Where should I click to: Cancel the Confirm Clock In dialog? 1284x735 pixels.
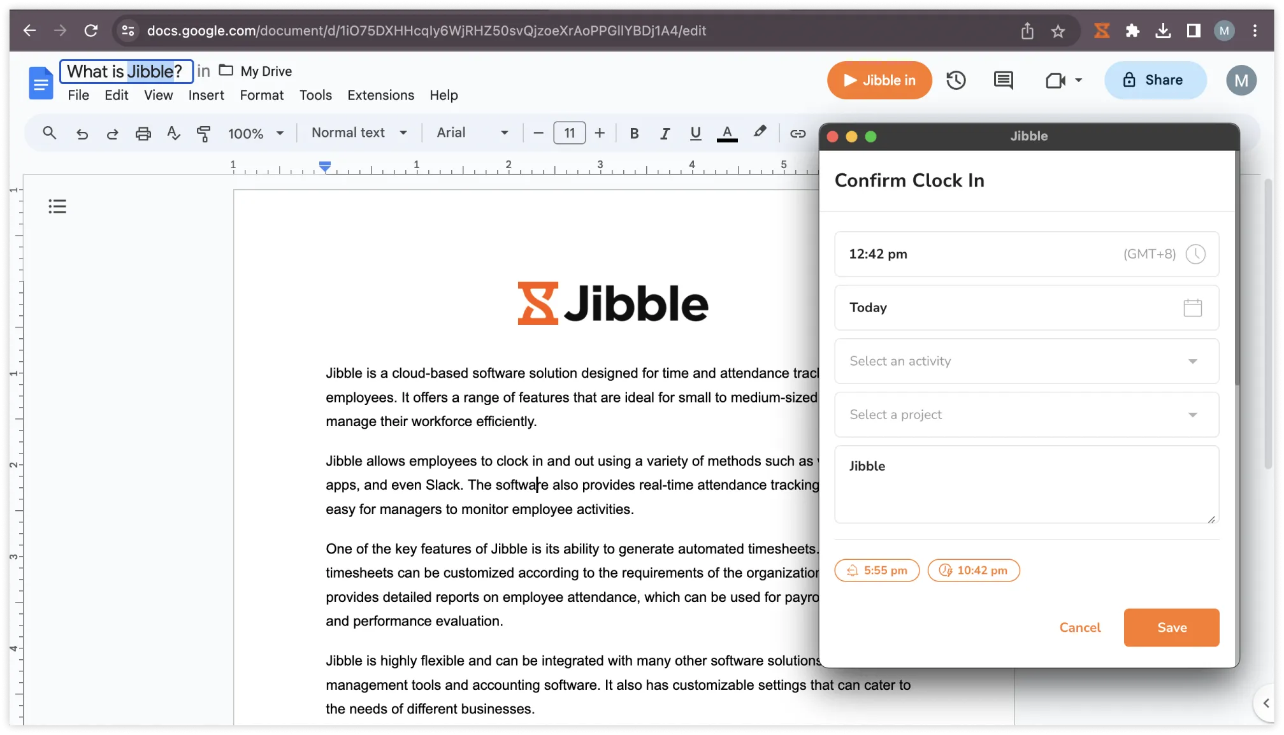(1079, 627)
